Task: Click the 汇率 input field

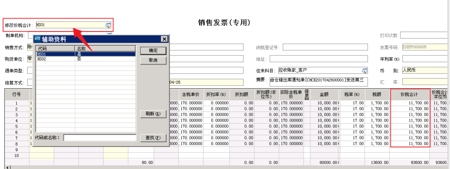Action: point(425,82)
